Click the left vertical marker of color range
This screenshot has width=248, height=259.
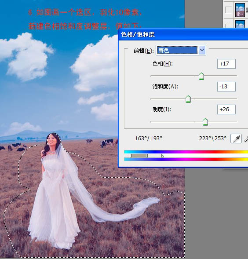point(131,156)
